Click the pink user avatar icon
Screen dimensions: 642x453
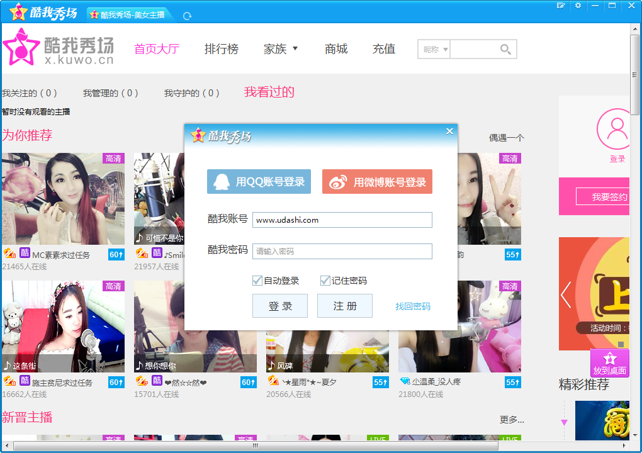(x=613, y=129)
